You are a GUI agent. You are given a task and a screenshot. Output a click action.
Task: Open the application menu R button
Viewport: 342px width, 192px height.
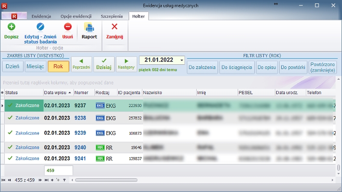tap(14, 16)
